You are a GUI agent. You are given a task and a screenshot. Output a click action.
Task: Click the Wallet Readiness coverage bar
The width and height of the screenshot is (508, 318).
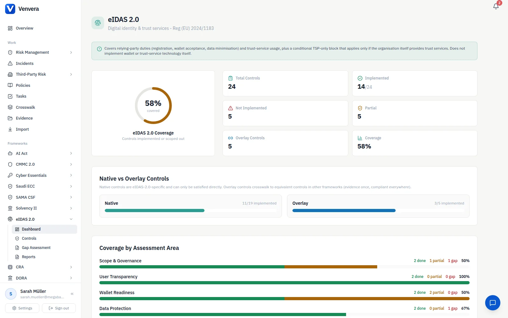point(284,299)
